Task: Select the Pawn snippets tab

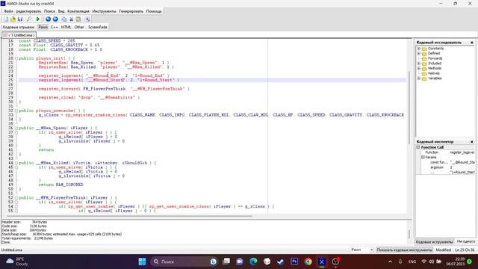Action: [x=43, y=27]
